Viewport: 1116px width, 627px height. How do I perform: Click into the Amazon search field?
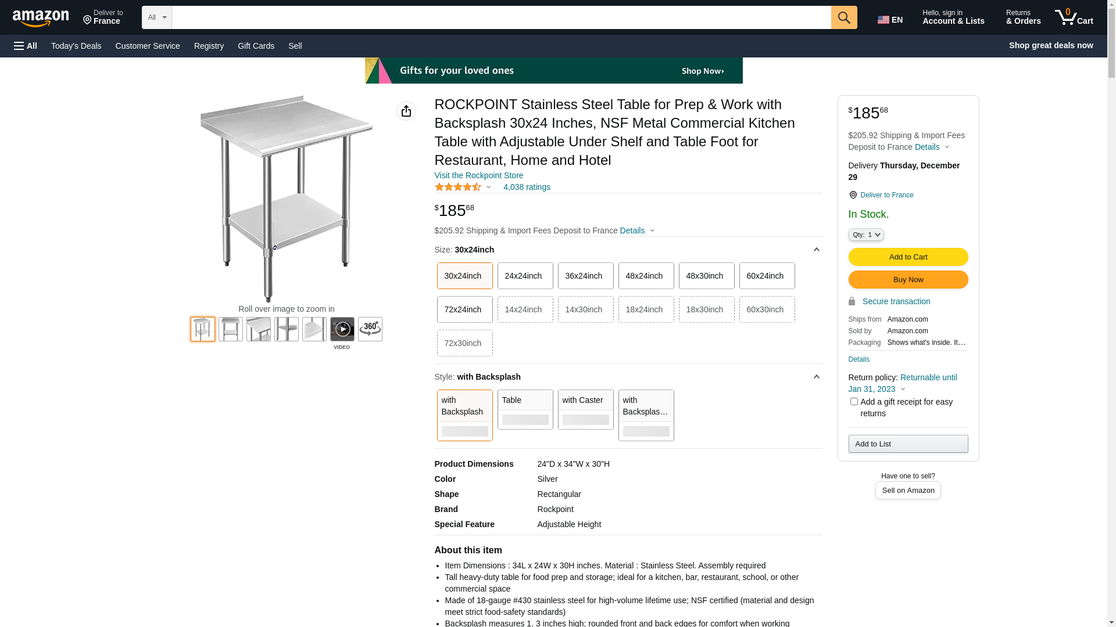[x=501, y=17]
